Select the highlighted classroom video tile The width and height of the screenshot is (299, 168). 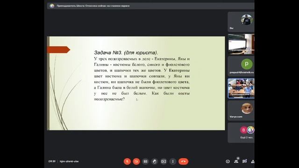pos(241,88)
